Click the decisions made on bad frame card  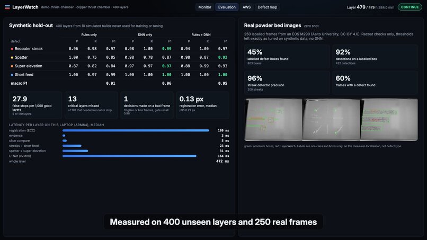coord(147,105)
